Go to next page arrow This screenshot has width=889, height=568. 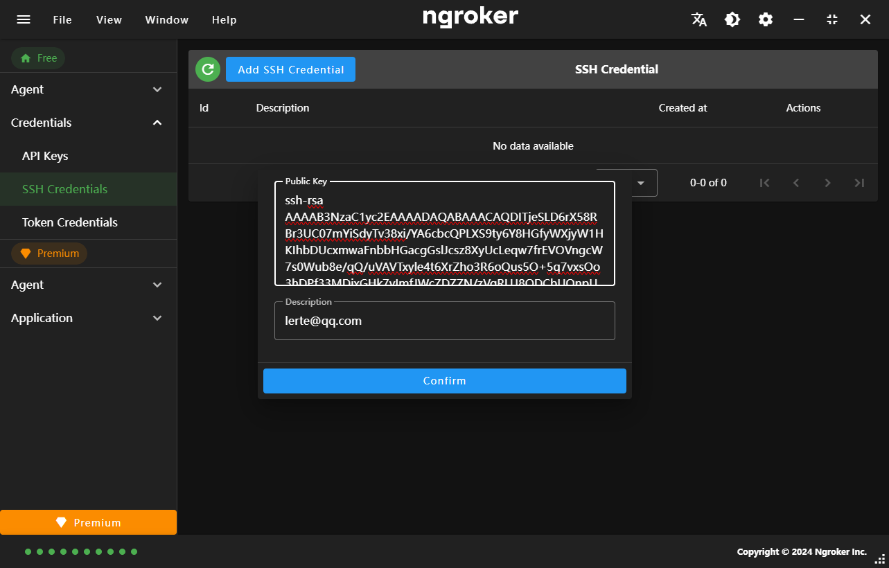[827, 183]
